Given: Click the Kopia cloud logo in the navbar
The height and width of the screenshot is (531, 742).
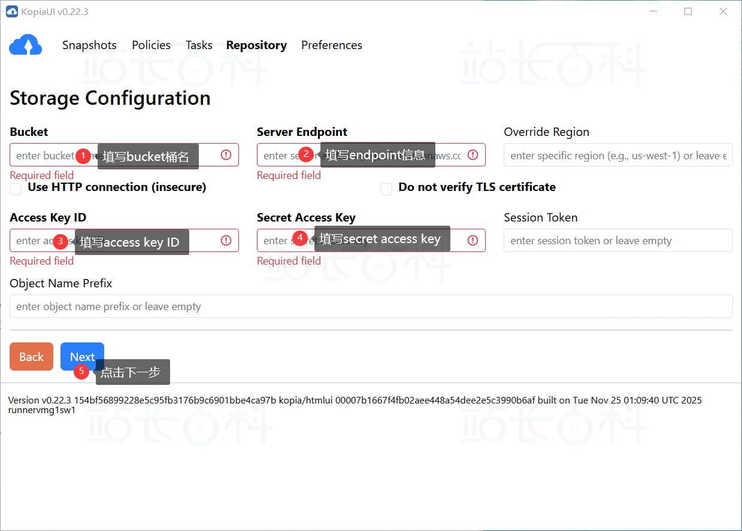Looking at the screenshot, I should (25, 45).
